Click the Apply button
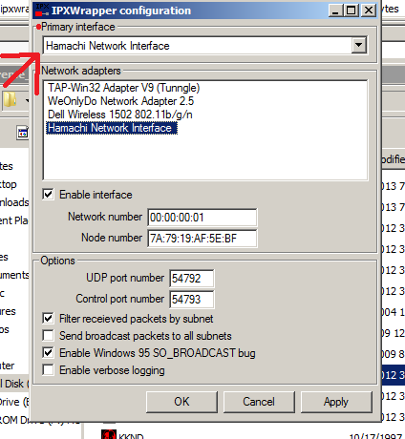The height and width of the screenshot is (439, 405). coord(336,402)
